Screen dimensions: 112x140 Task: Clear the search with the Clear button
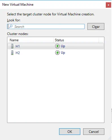(96, 26)
